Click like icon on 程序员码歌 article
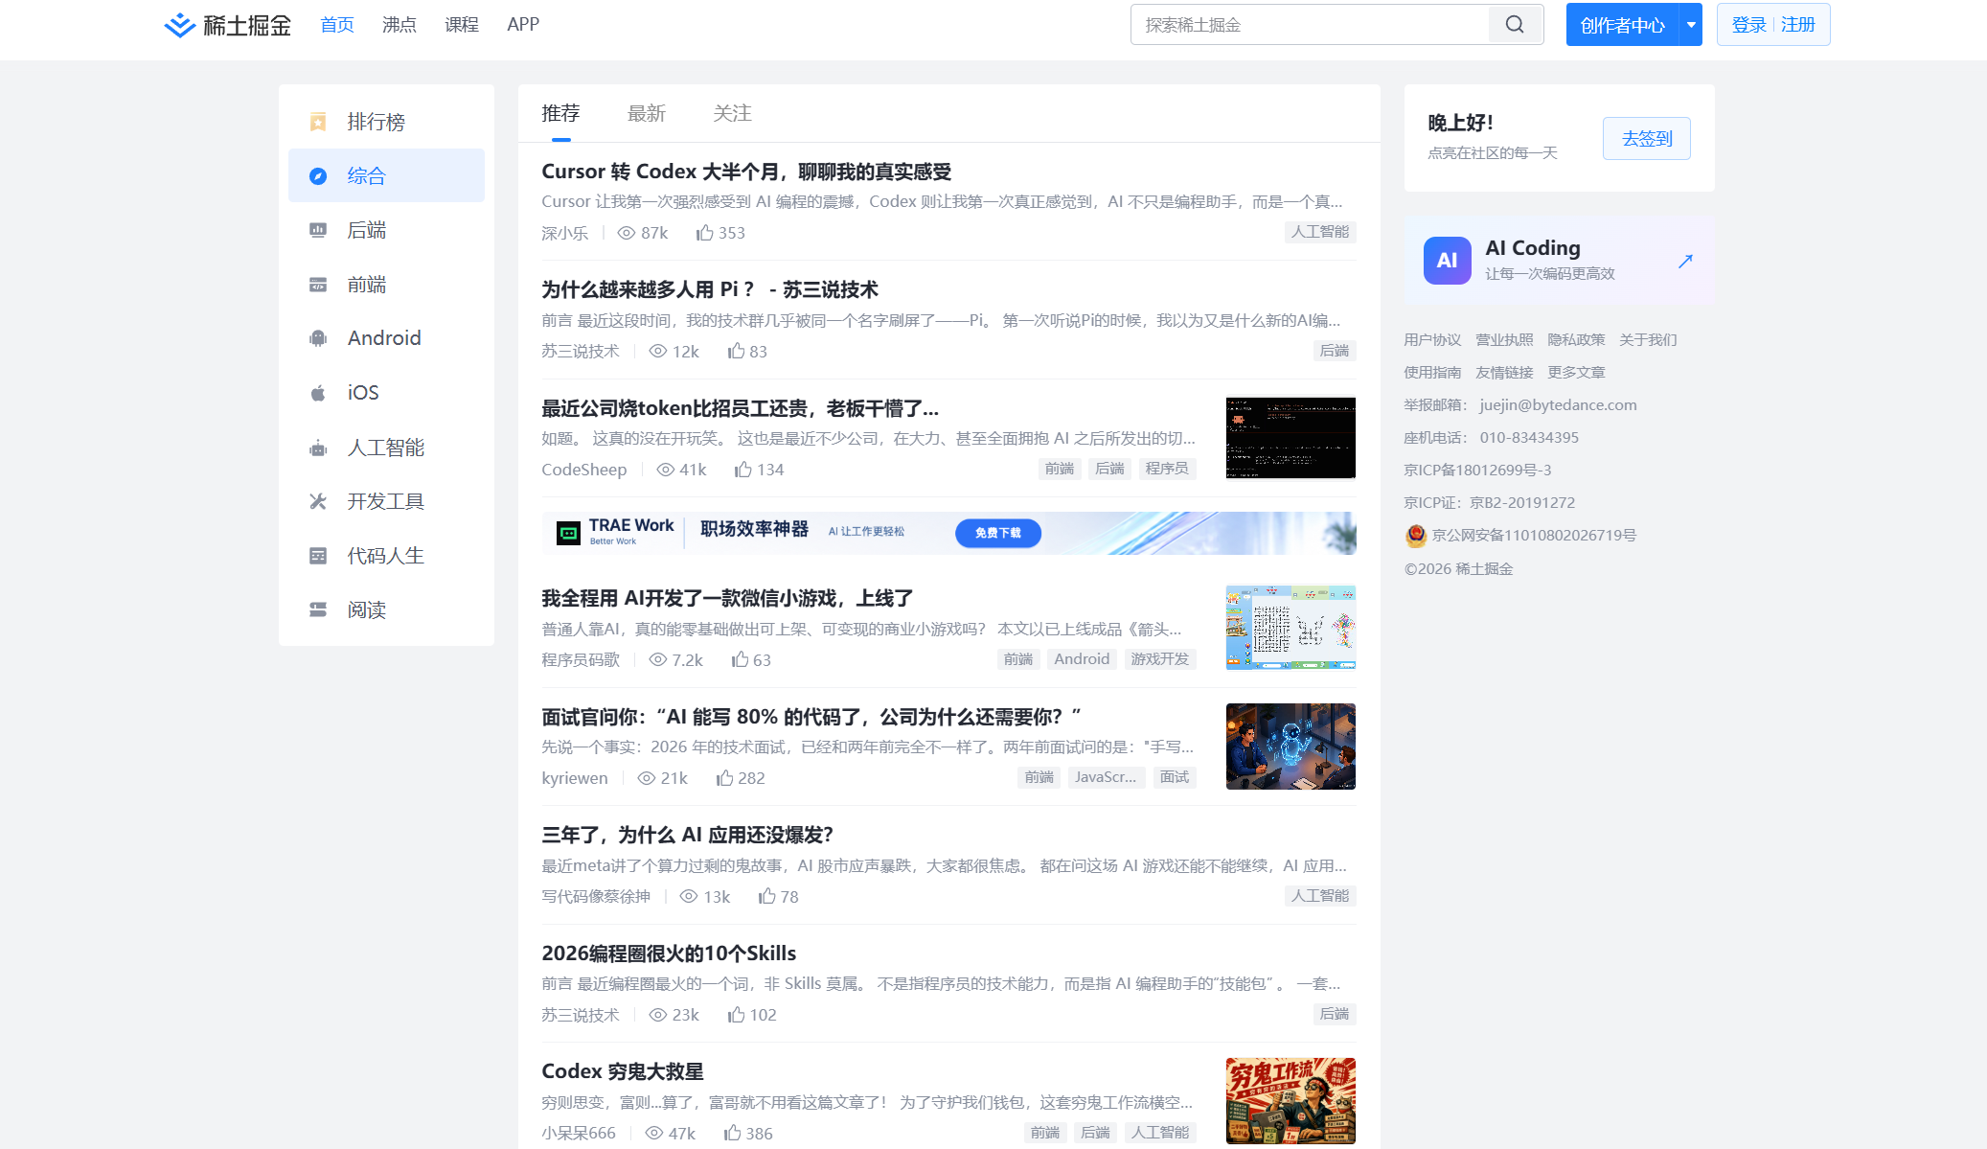 pyautogui.click(x=740, y=660)
